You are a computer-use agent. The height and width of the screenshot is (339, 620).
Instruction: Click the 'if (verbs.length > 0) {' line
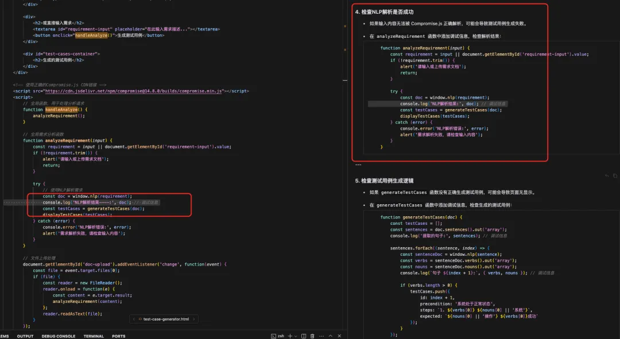tap(429, 285)
